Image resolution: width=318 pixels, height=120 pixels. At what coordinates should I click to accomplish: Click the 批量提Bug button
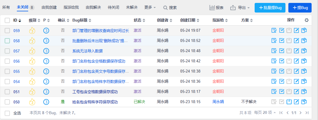tap(270, 8)
